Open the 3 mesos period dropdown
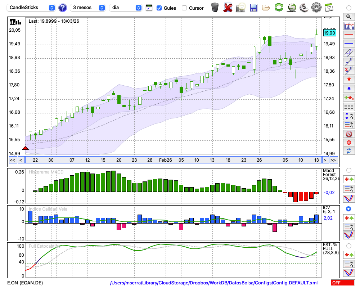The image size is (360, 288). (88, 8)
